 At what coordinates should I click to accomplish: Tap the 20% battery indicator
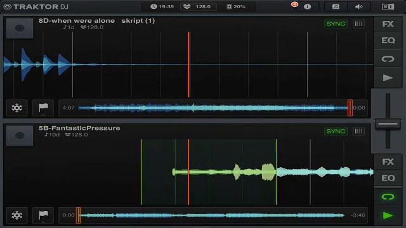point(236,6)
